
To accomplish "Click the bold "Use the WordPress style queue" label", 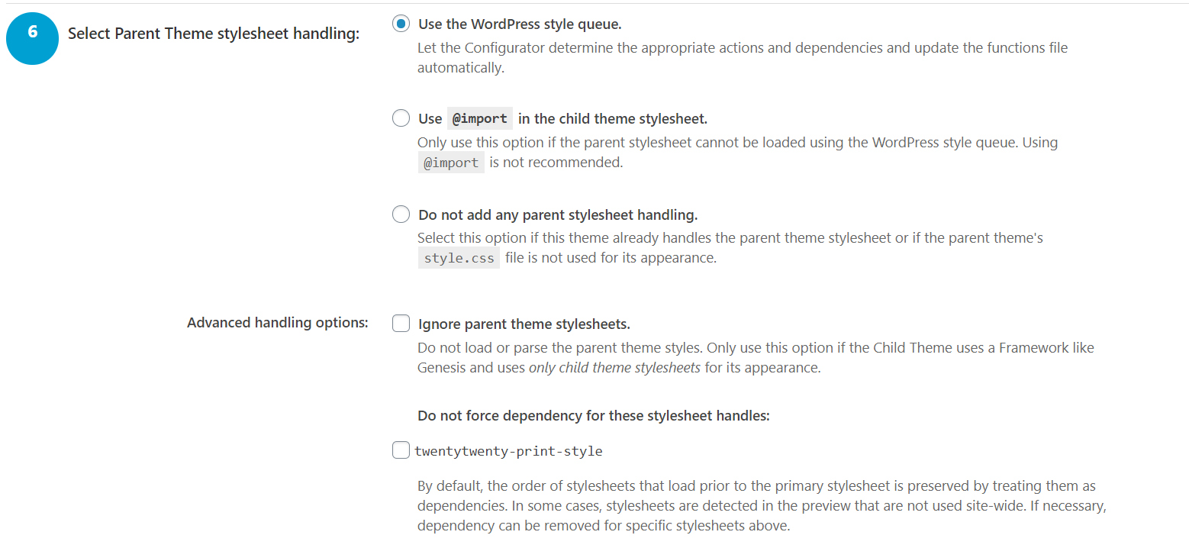I will point(519,24).
